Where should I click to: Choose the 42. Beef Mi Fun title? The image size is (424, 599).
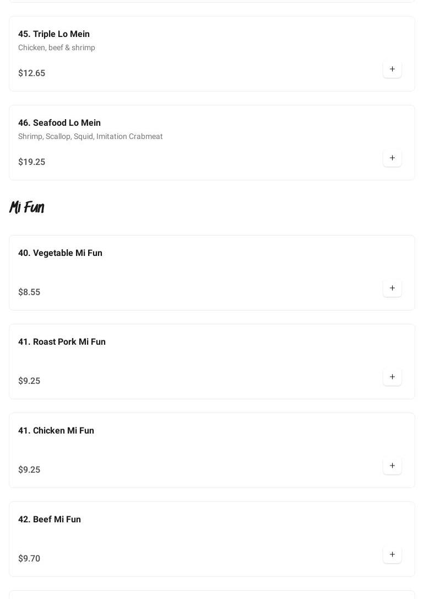(x=50, y=520)
